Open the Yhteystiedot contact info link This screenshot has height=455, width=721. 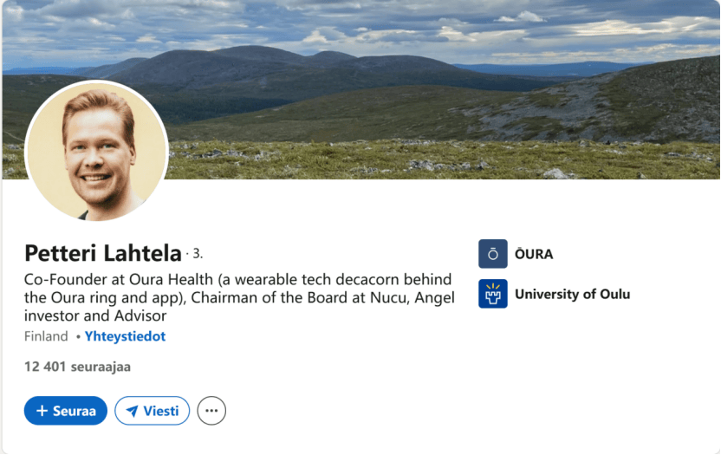(125, 336)
